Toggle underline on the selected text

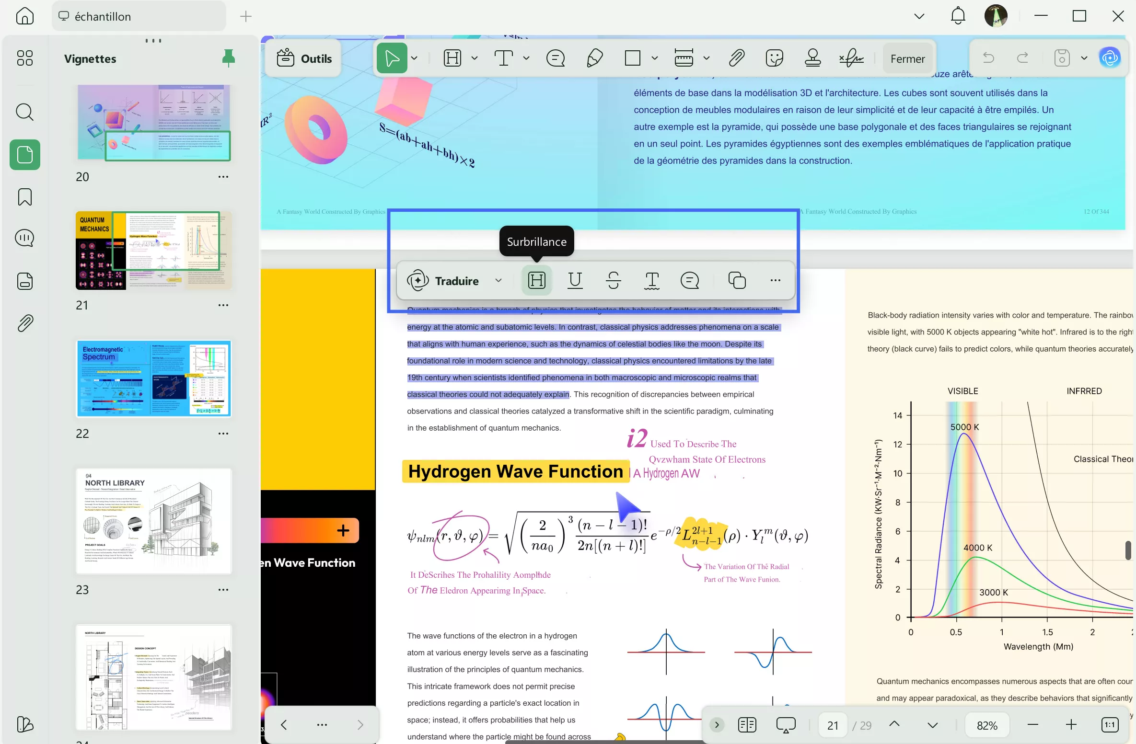[x=575, y=281]
